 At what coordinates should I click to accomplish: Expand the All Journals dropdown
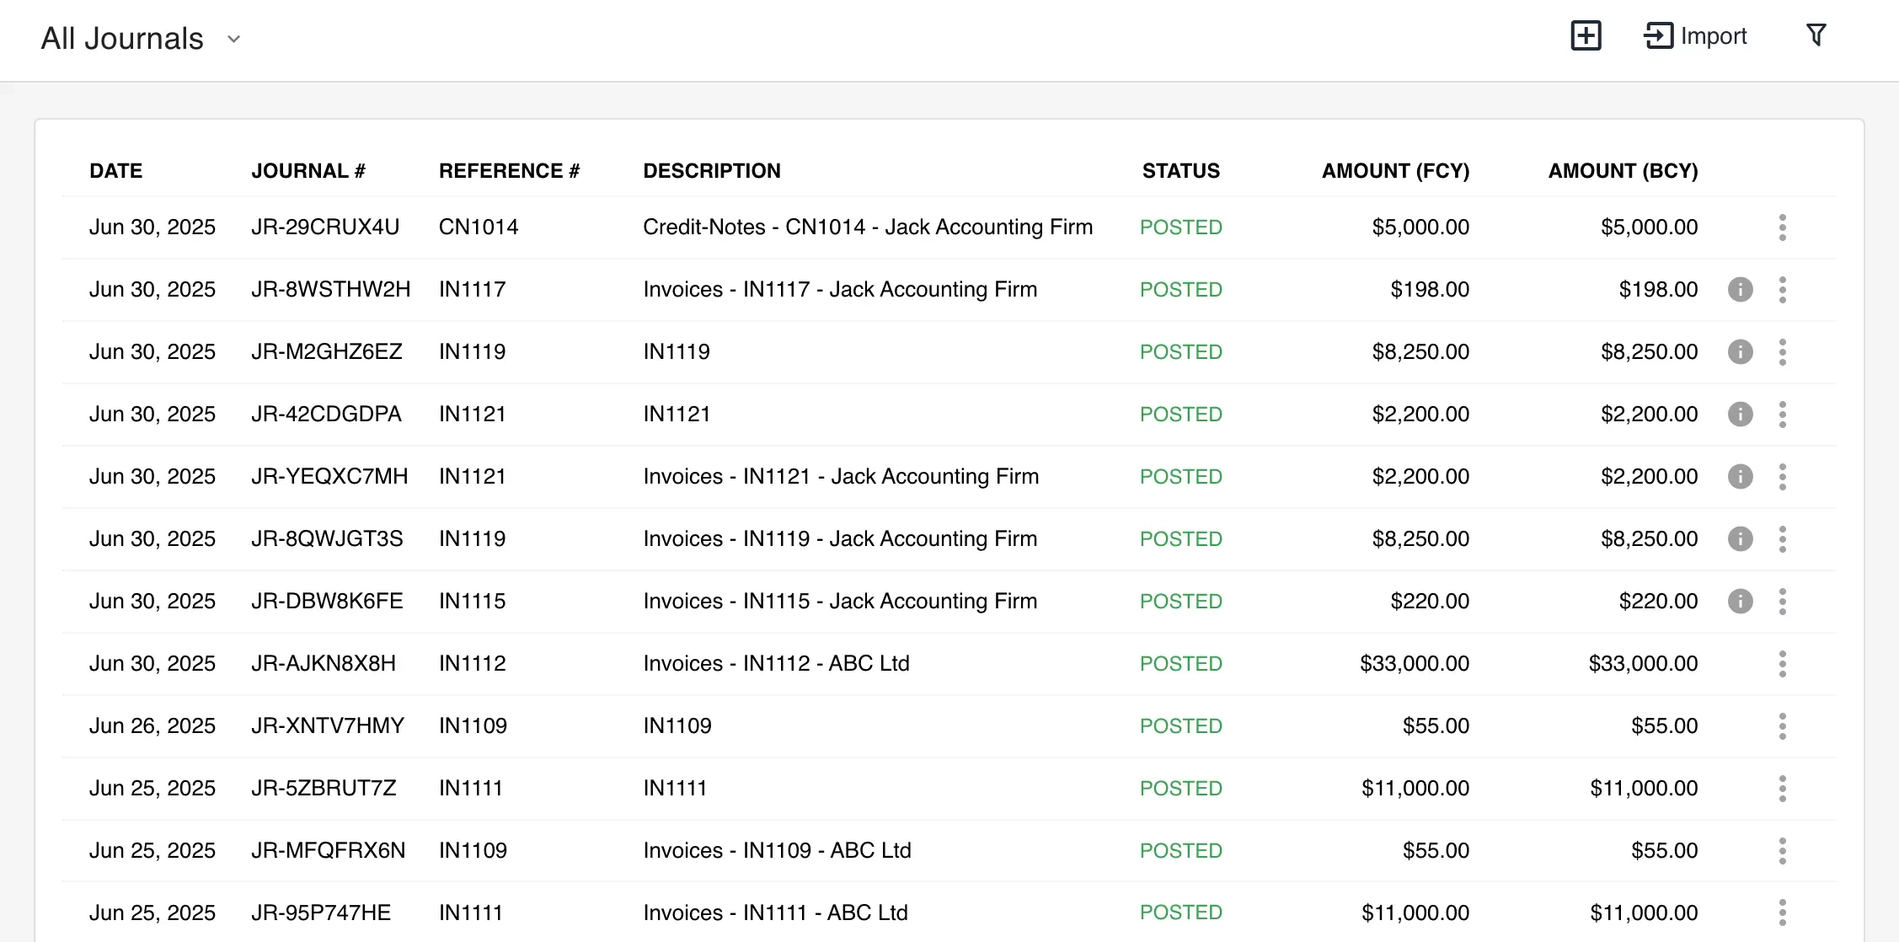click(233, 38)
